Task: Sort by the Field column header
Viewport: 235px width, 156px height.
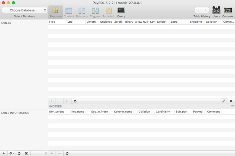Action: (x=56, y=22)
